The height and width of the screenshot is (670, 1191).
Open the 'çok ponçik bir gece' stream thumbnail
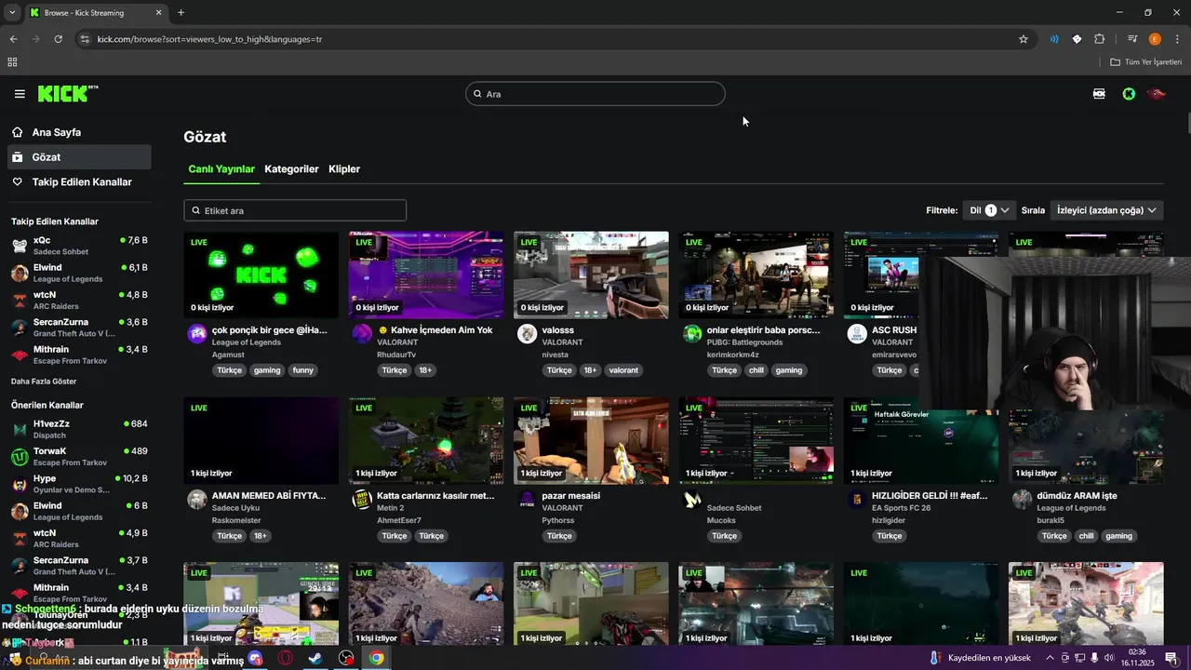(261, 275)
